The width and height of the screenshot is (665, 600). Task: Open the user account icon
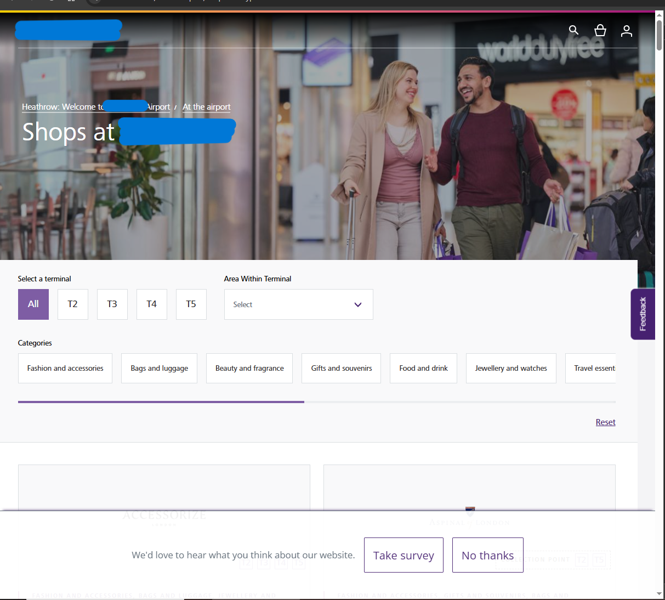pyautogui.click(x=627, y=31)
